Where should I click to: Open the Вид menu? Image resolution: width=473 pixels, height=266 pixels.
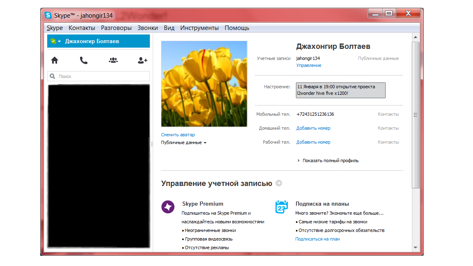coord(169,28)
